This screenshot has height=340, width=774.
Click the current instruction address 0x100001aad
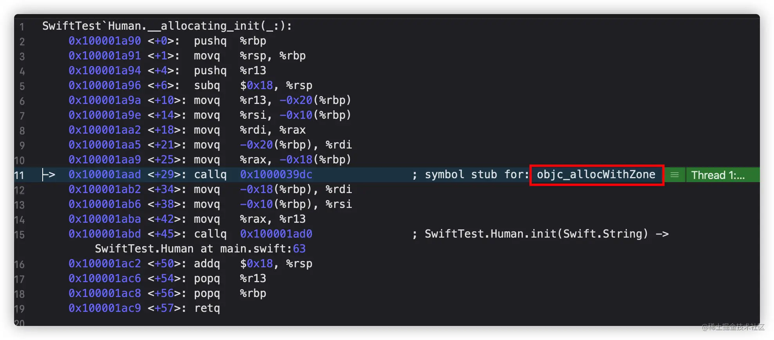point(104,175)
